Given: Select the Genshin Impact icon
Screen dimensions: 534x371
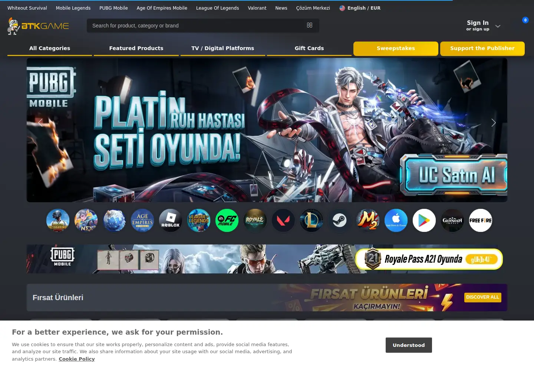Looking at the screenshot, I should coord(452,220).
